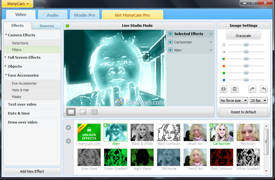
Task: Open Draw over video
Action: (32, 122)
